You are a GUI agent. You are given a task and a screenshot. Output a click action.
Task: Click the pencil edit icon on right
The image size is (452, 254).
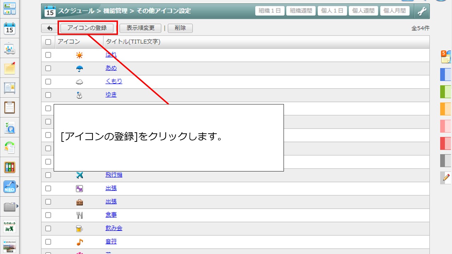click(446, 177)
